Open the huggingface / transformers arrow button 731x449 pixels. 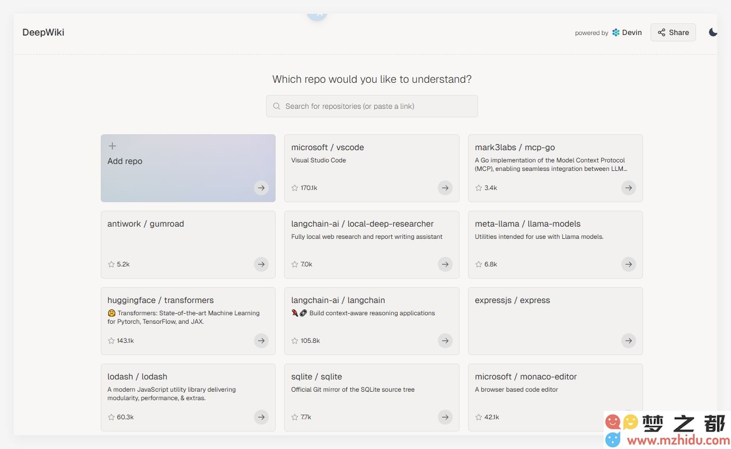point(261,340)
